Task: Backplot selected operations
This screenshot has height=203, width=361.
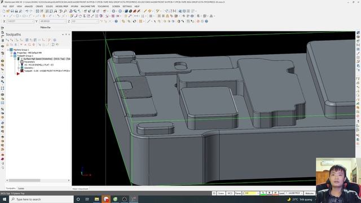Action: point(27,40)
